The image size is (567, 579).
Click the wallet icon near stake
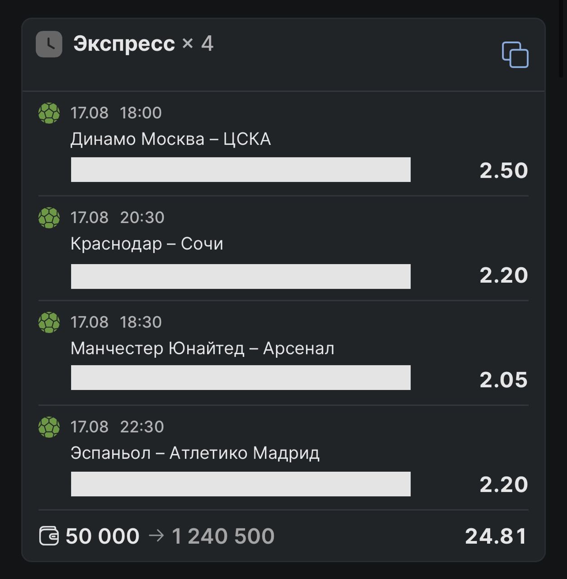49,536
